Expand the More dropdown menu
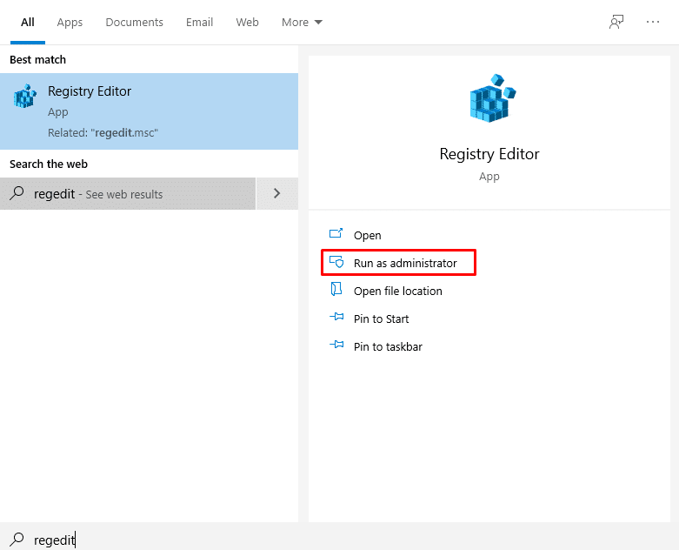 click(x=302, y=23)
